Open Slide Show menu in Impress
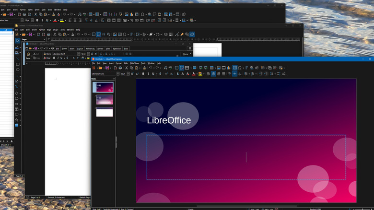374x210 pixels. coord(134,63)
